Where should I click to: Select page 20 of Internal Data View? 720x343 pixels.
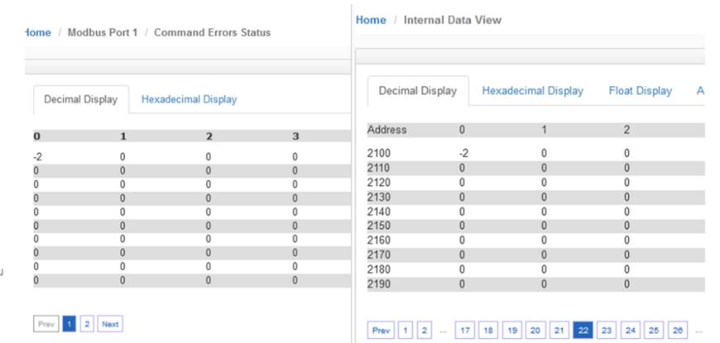[x=535, y=331]
